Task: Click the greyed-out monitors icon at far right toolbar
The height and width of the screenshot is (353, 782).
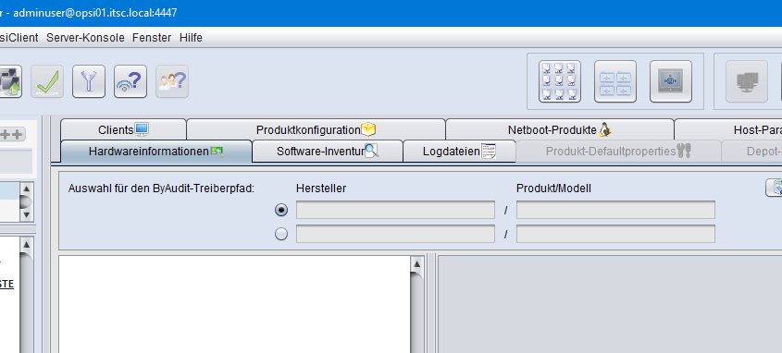Action: (747, 81)
